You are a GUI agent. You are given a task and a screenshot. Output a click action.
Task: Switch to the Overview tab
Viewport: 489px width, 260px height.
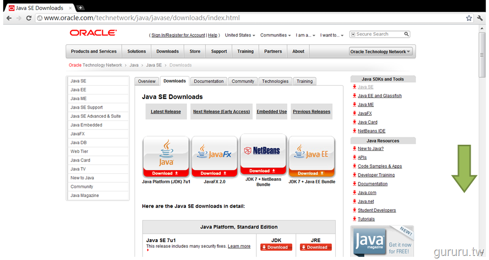click(x=147, y=81)
